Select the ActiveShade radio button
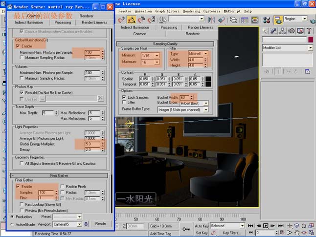316x237 pixels. pos(12,224)
